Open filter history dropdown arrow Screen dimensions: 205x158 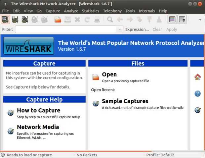(x=120, y=29)
